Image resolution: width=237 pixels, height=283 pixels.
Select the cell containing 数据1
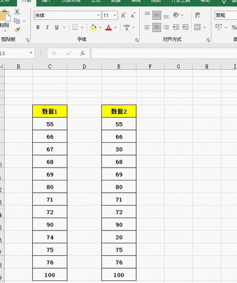tap(50, 111)
